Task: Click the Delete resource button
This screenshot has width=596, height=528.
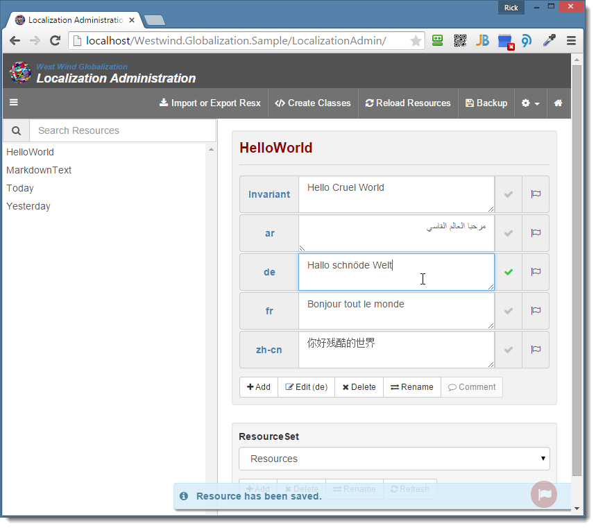Action: click(x=359, y=387)
